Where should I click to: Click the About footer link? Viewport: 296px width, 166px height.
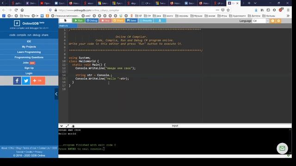click(4, 148)
